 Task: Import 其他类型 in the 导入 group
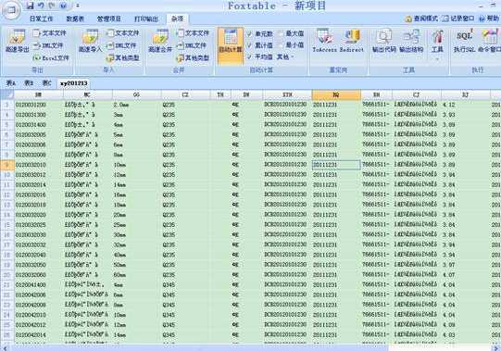click(123, 57)
